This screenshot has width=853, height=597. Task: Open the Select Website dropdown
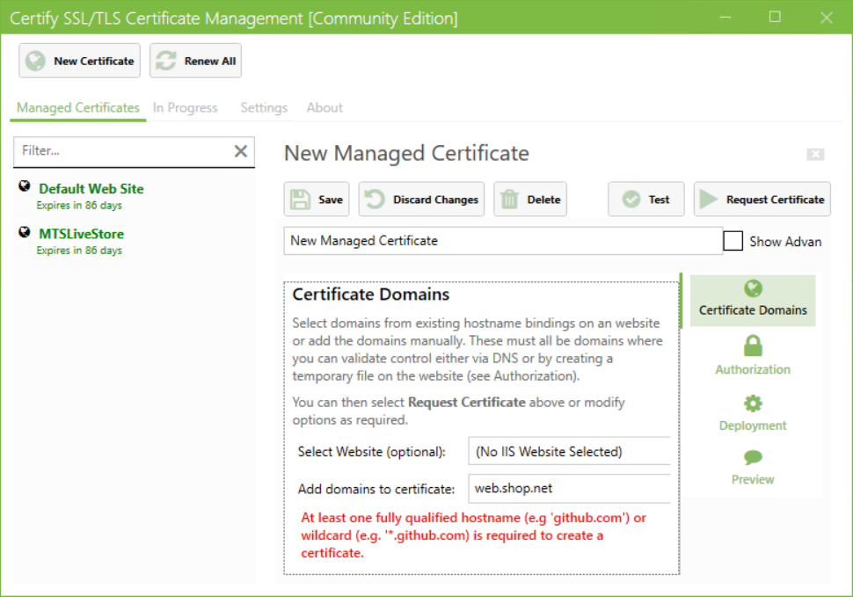(569, 451)
